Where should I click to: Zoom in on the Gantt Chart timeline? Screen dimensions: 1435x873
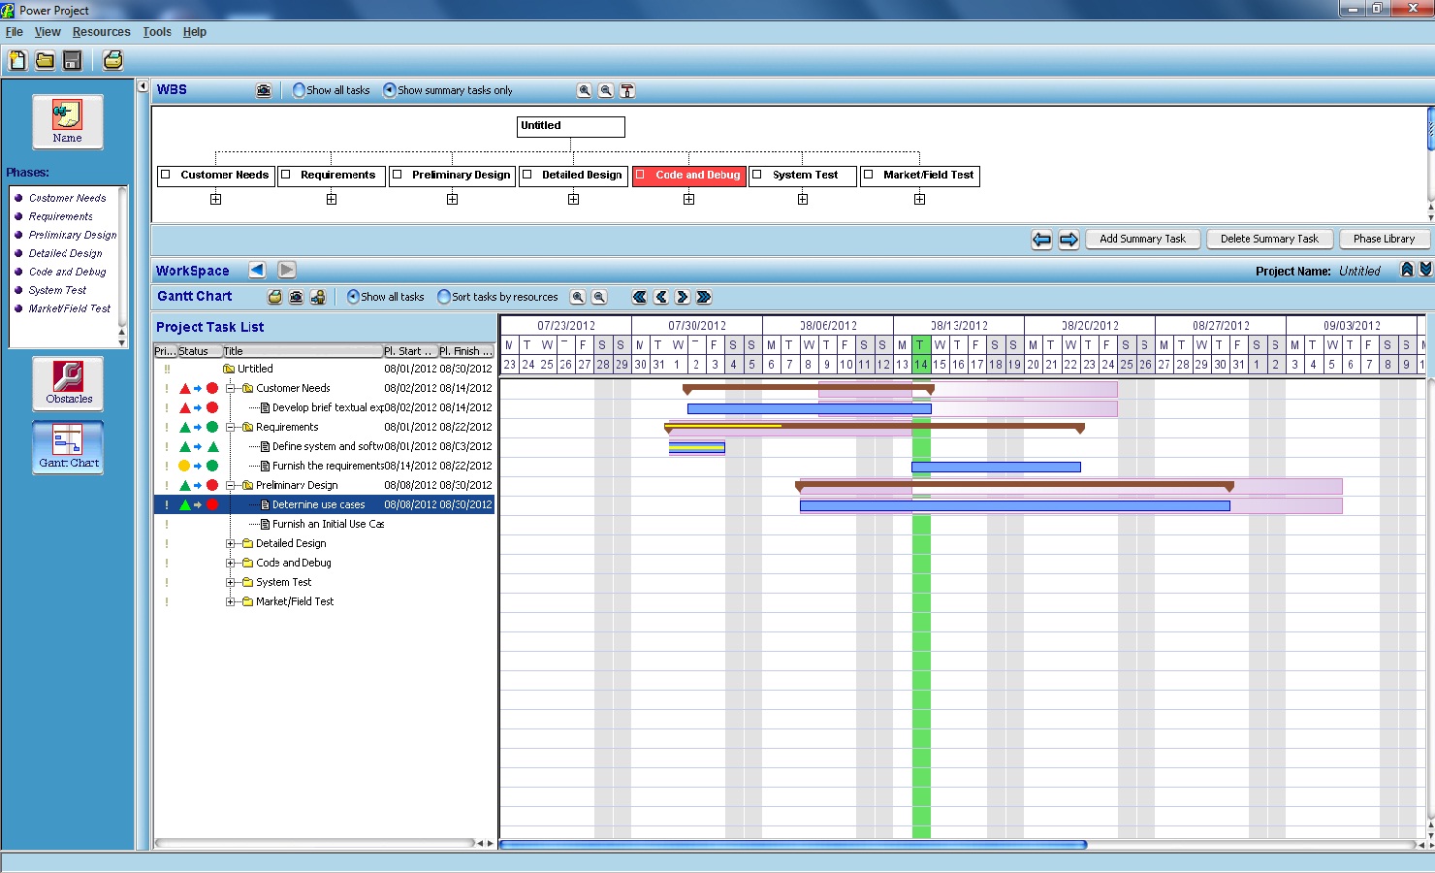(x=578, y=297)
